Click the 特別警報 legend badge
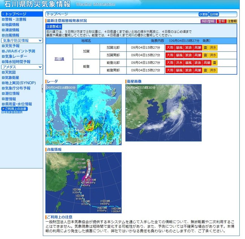245x239 pixels. [208, 21]
